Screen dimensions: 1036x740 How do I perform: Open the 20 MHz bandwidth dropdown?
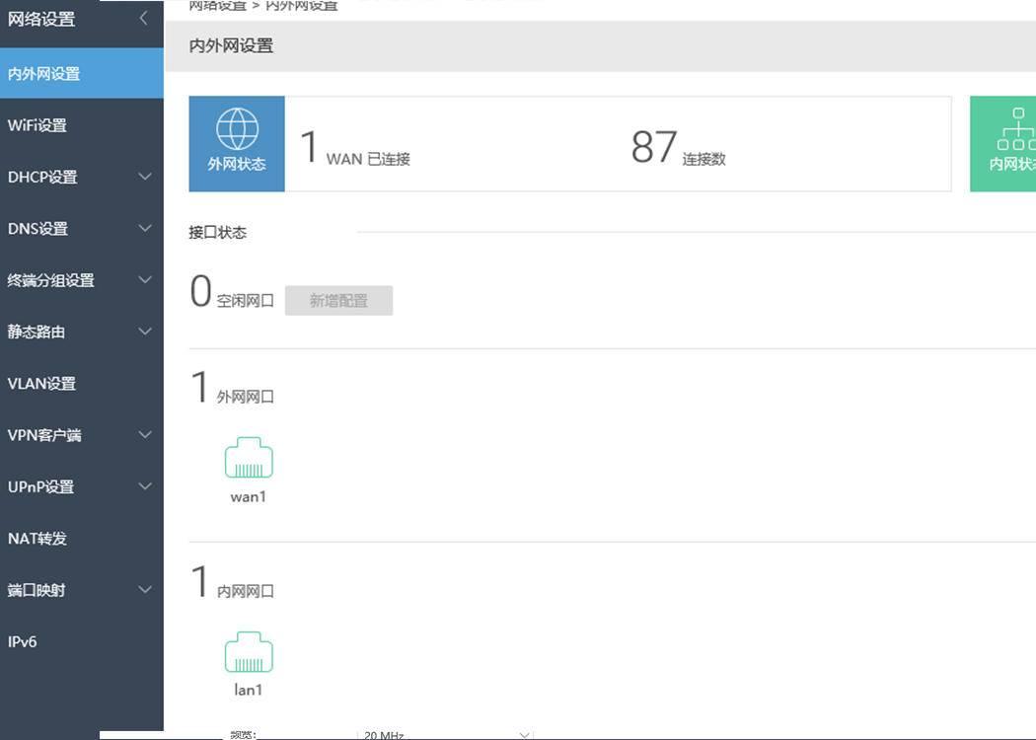(445, 734)
